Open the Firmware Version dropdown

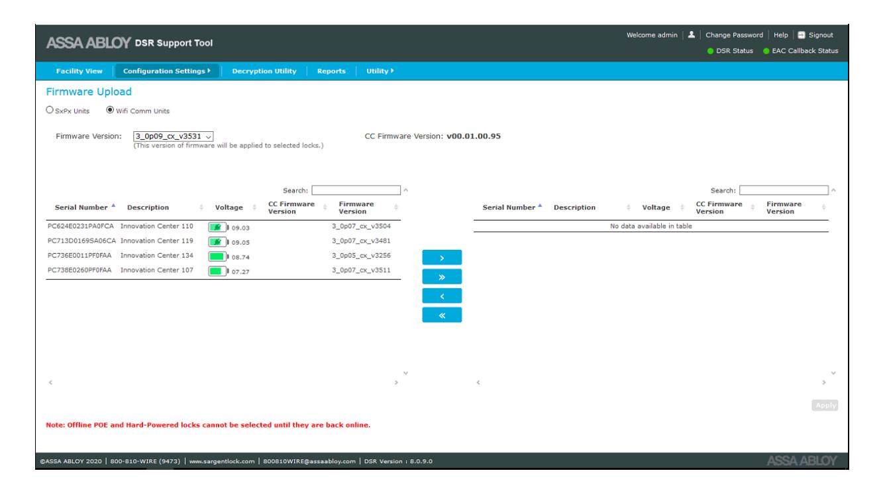click(173, 136)
